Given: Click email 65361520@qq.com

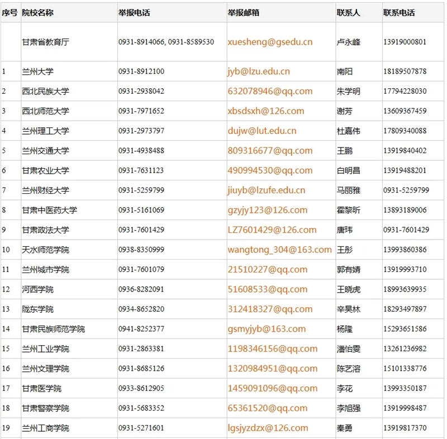Looking at the screenshot, I should click(268, 408).
